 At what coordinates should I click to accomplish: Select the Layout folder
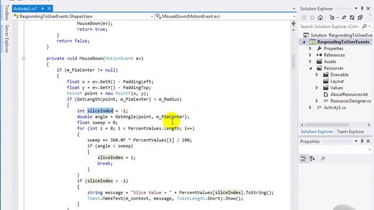(x=337, y=81)
